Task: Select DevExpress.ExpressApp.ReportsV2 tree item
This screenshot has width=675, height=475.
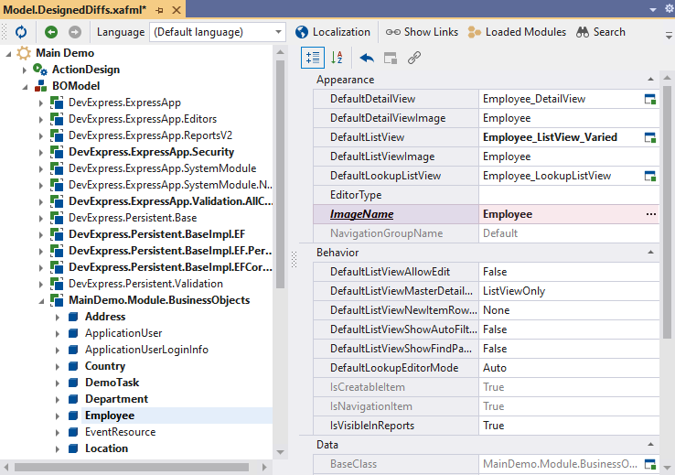Action: 150,135
